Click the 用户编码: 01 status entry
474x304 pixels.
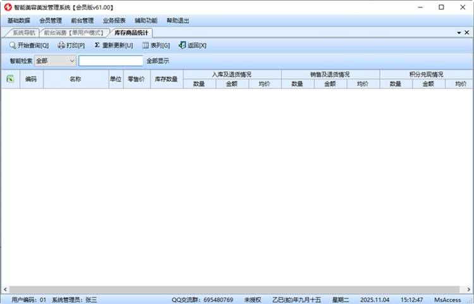tap(29, 300)
